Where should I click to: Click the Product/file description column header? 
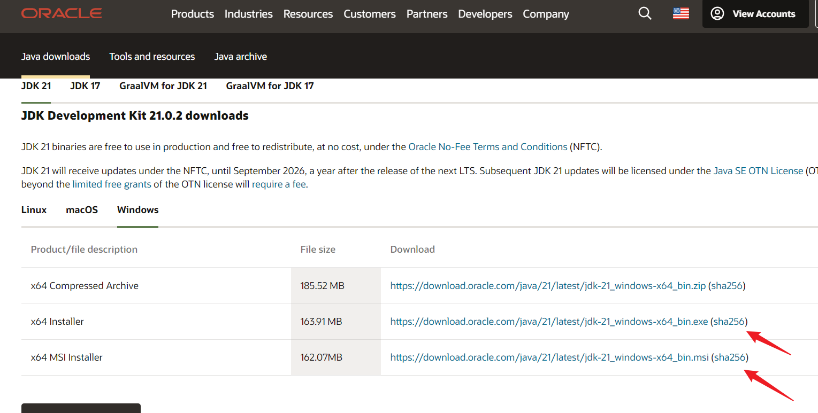pos(84,250)
